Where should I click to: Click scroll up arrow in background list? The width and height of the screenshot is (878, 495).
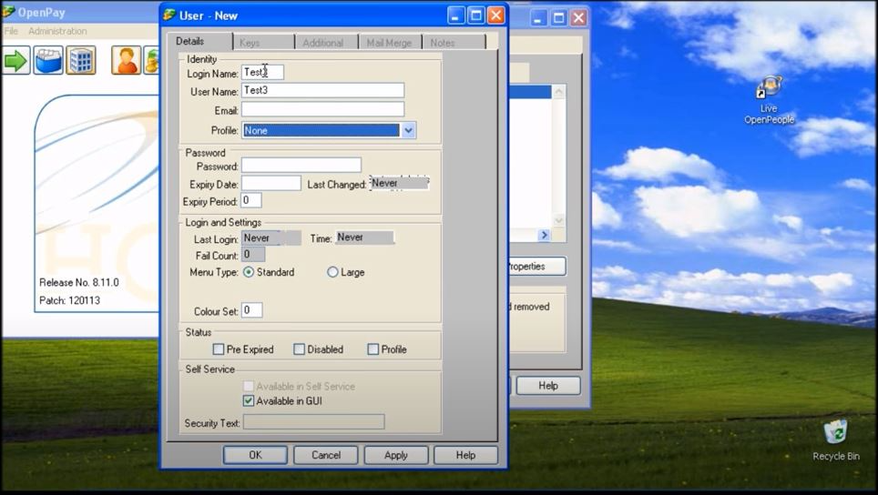pos(559,92)
